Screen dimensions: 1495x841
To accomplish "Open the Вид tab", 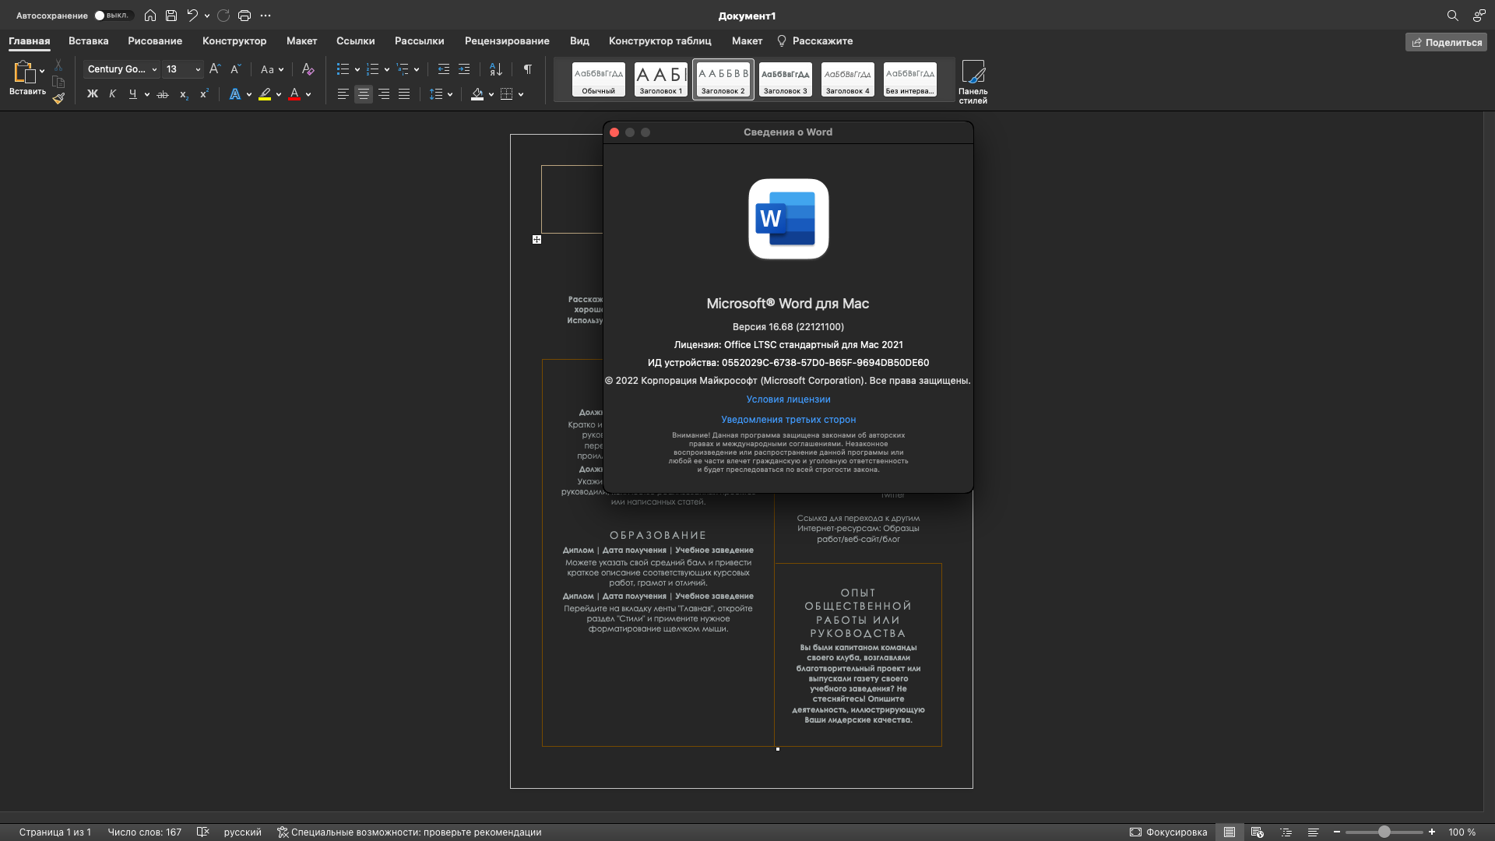I will [x=579, y=41].
